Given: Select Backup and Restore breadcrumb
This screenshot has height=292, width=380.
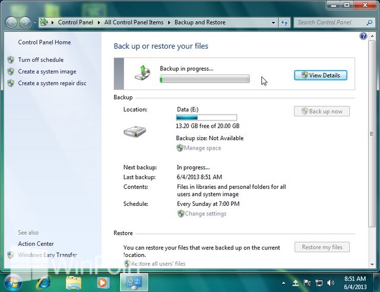Looking at the screenshot, I should (x=200, y=23).
